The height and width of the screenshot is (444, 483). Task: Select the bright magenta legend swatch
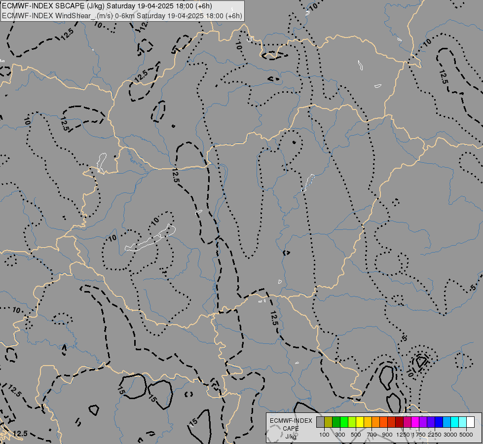415,422
